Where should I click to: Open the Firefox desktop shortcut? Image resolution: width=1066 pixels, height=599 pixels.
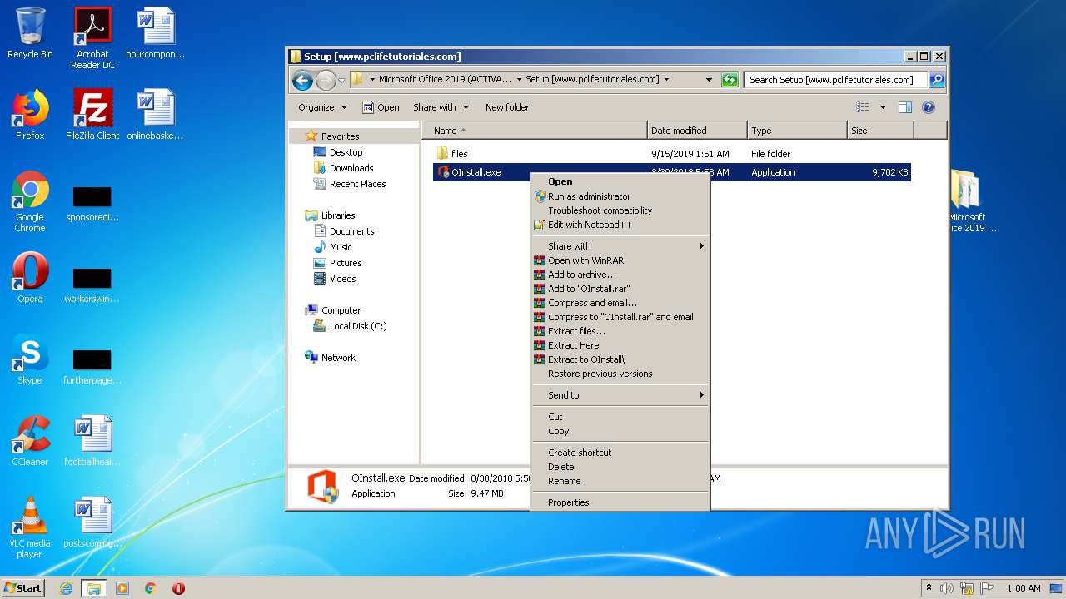(30, 115)
